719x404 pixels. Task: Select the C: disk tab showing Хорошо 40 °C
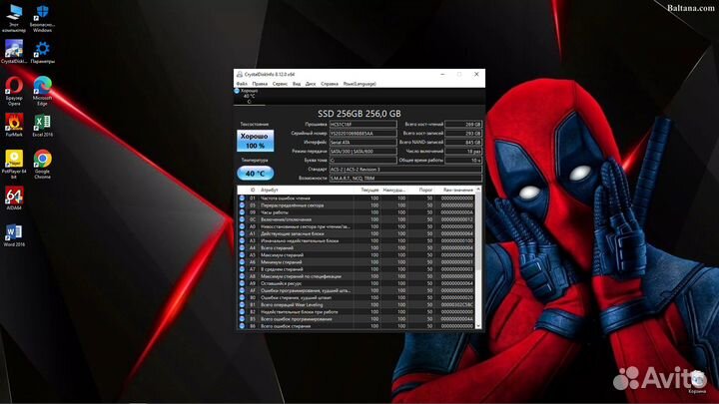[249, 96]
